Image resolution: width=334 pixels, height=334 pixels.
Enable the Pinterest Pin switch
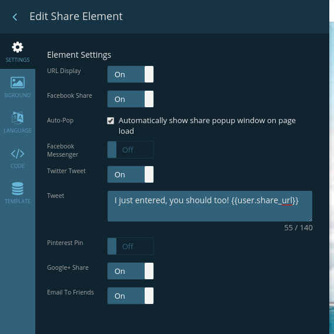tap(131, 246)
